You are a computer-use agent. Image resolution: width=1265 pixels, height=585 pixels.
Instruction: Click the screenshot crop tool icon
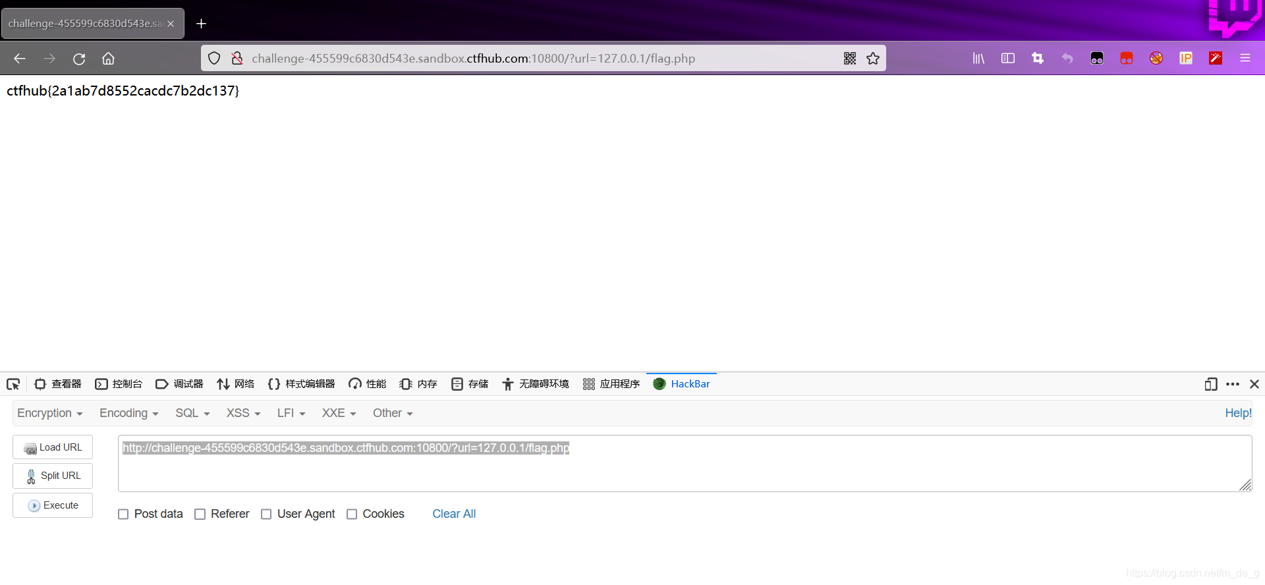(x=1038, y=59)
